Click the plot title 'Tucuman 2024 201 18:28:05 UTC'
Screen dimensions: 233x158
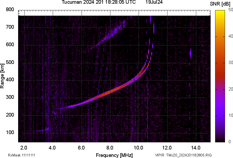point(99,2)
